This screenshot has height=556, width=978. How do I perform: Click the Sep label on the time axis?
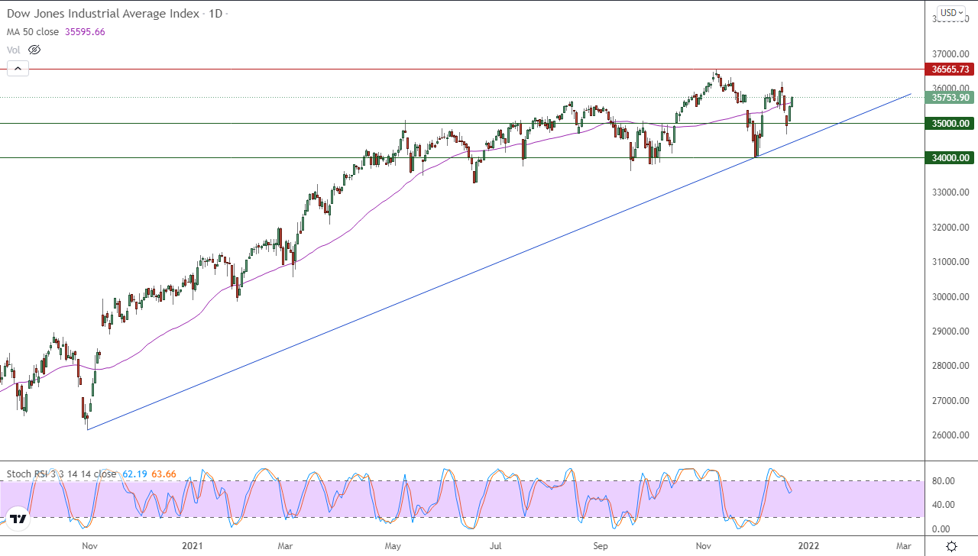point(601,546)
